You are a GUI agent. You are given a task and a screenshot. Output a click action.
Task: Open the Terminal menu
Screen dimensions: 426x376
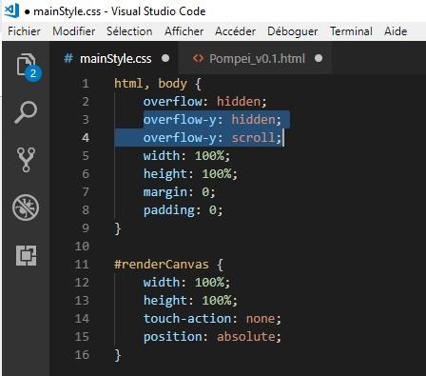point(351,31)
